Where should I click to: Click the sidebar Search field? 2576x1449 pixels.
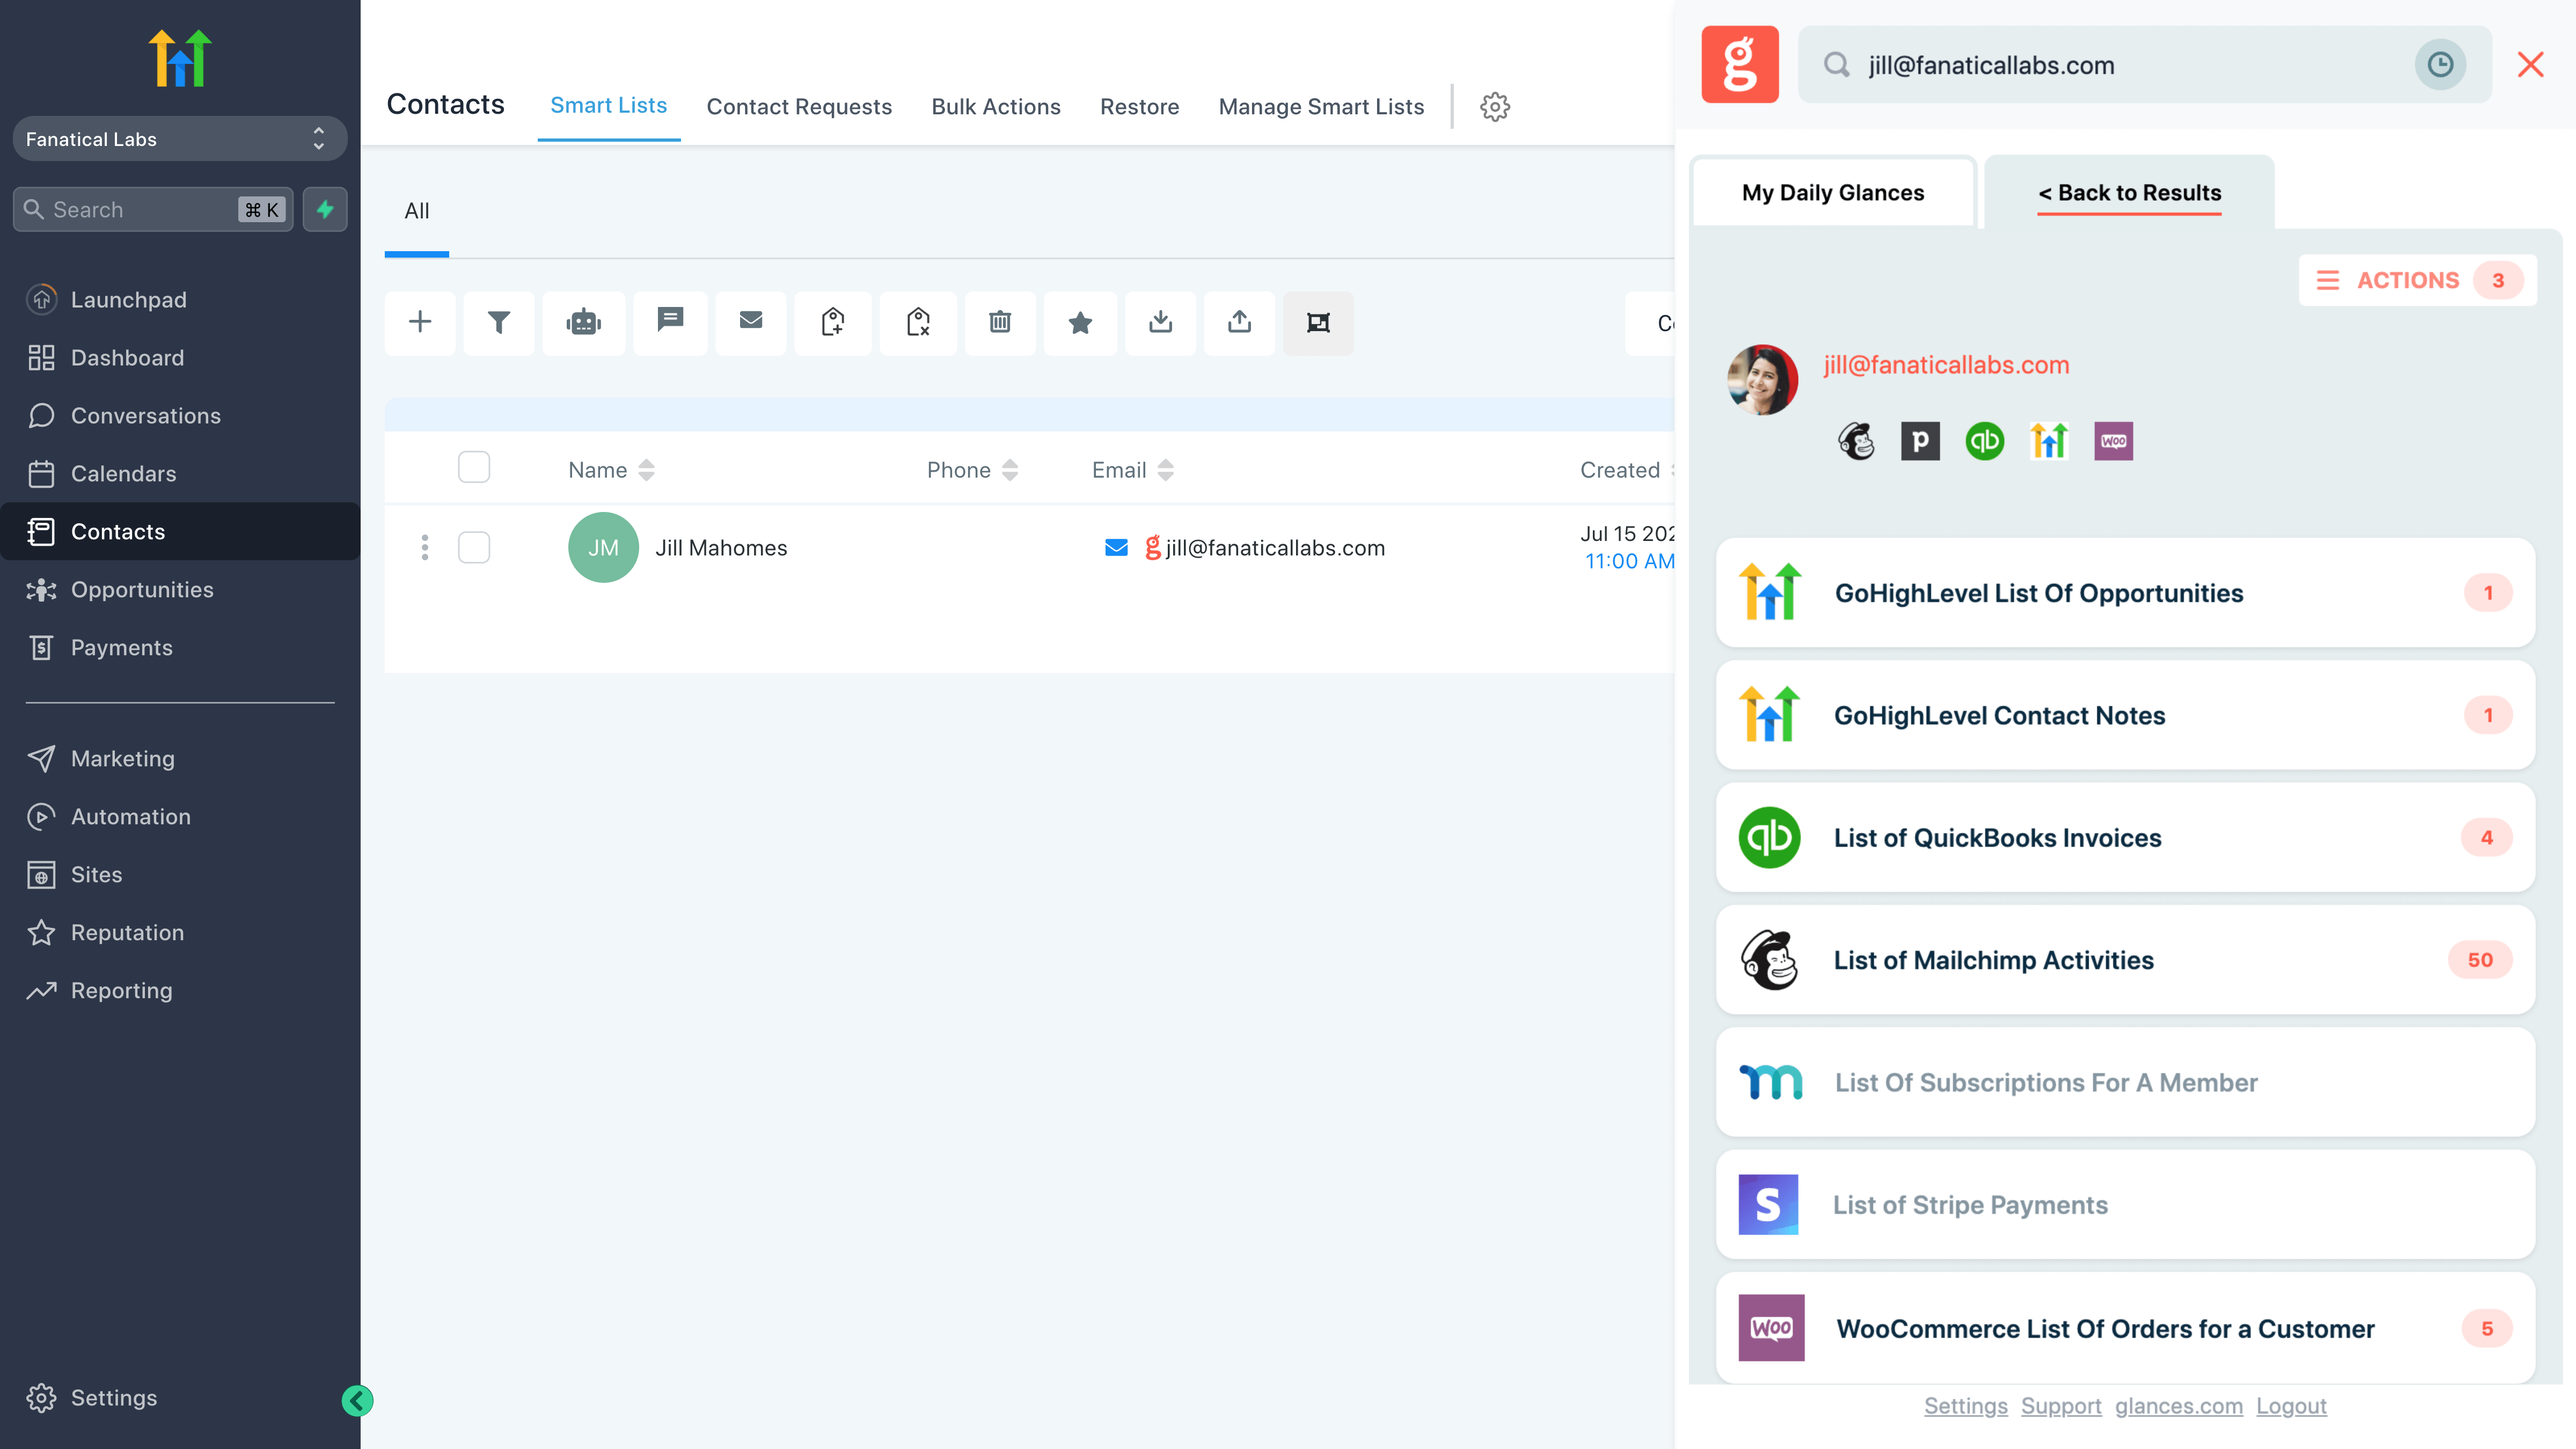(x=153, y=209)
